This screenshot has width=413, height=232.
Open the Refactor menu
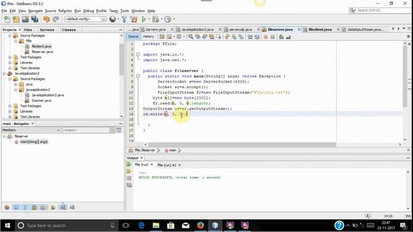coord(65,11)
